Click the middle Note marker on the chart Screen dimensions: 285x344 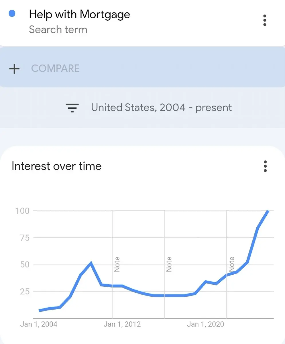[169, 264]
